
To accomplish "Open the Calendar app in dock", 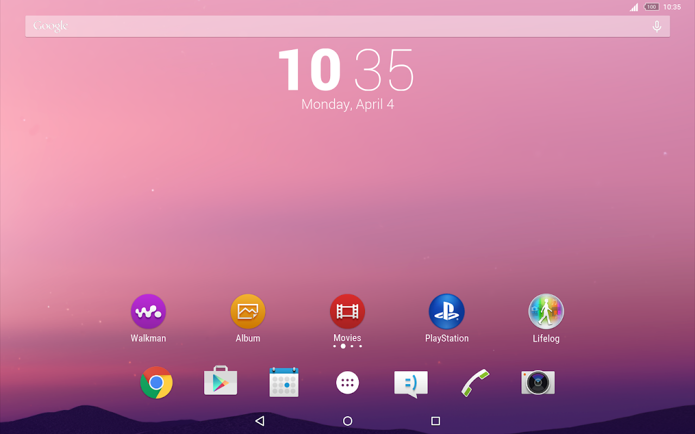I will click(284, 382).
